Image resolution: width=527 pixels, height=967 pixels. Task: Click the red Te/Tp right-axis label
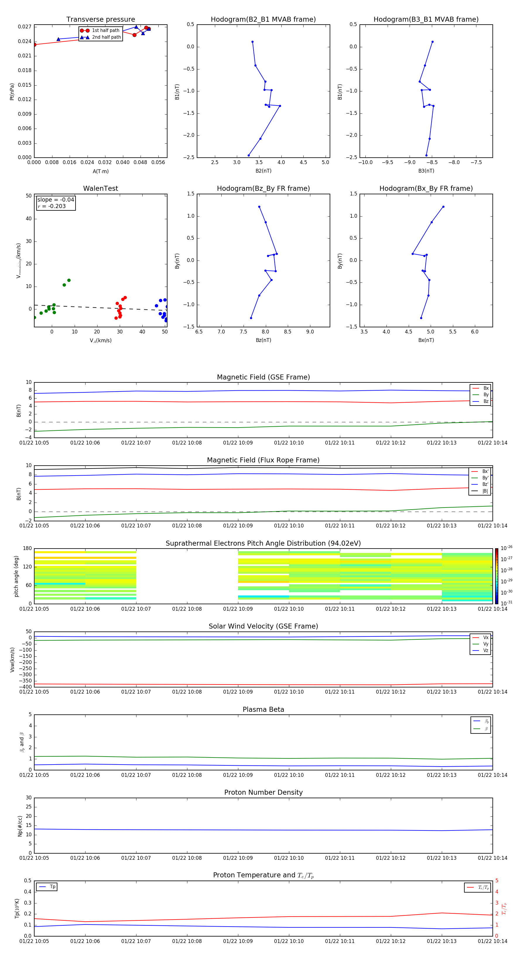(504, 908)
